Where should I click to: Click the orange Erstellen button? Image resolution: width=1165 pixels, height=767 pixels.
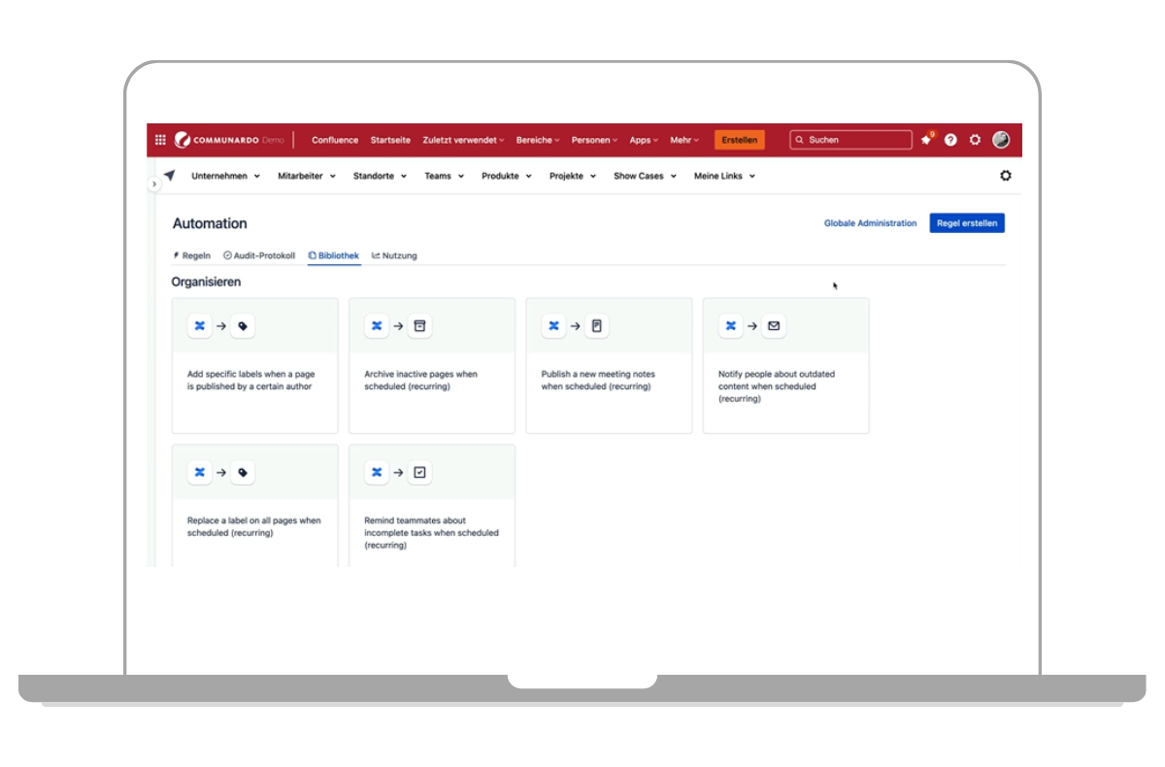pyautogui.click(x=739, y=140)
